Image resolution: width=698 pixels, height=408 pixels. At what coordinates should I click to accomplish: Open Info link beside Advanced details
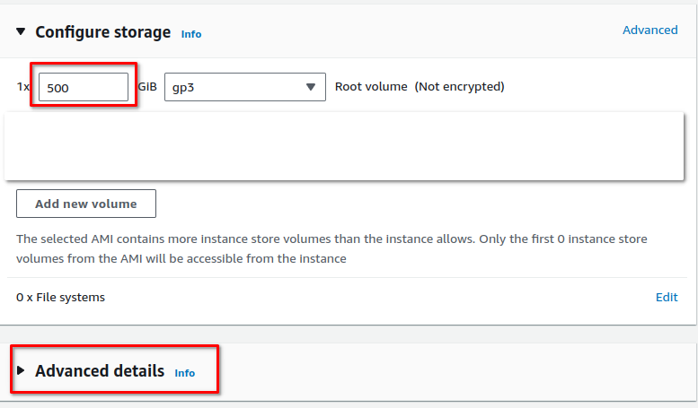[x=184, y=373]
